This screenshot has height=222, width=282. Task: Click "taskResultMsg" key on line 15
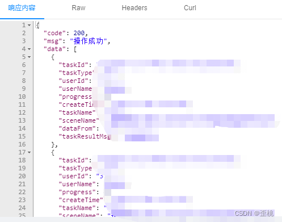tap(85, 136)
